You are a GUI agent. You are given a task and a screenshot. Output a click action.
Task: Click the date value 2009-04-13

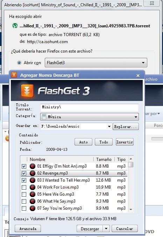57,149
